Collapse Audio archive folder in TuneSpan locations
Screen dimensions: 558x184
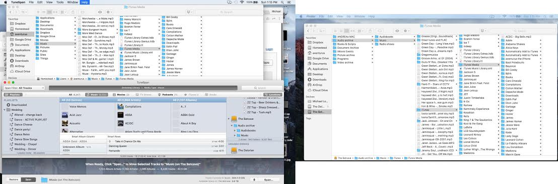click(x=232, y=125)
